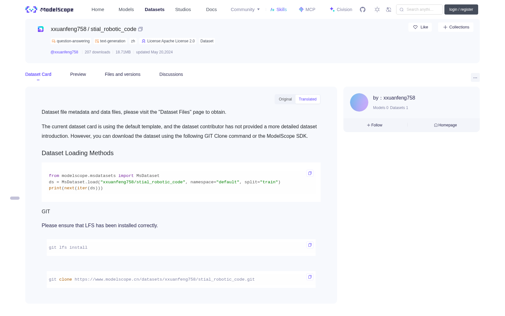Click the text-generation tag
This screenshot has width=505, height=316.
pyautogui.click(x=110, y=41)
